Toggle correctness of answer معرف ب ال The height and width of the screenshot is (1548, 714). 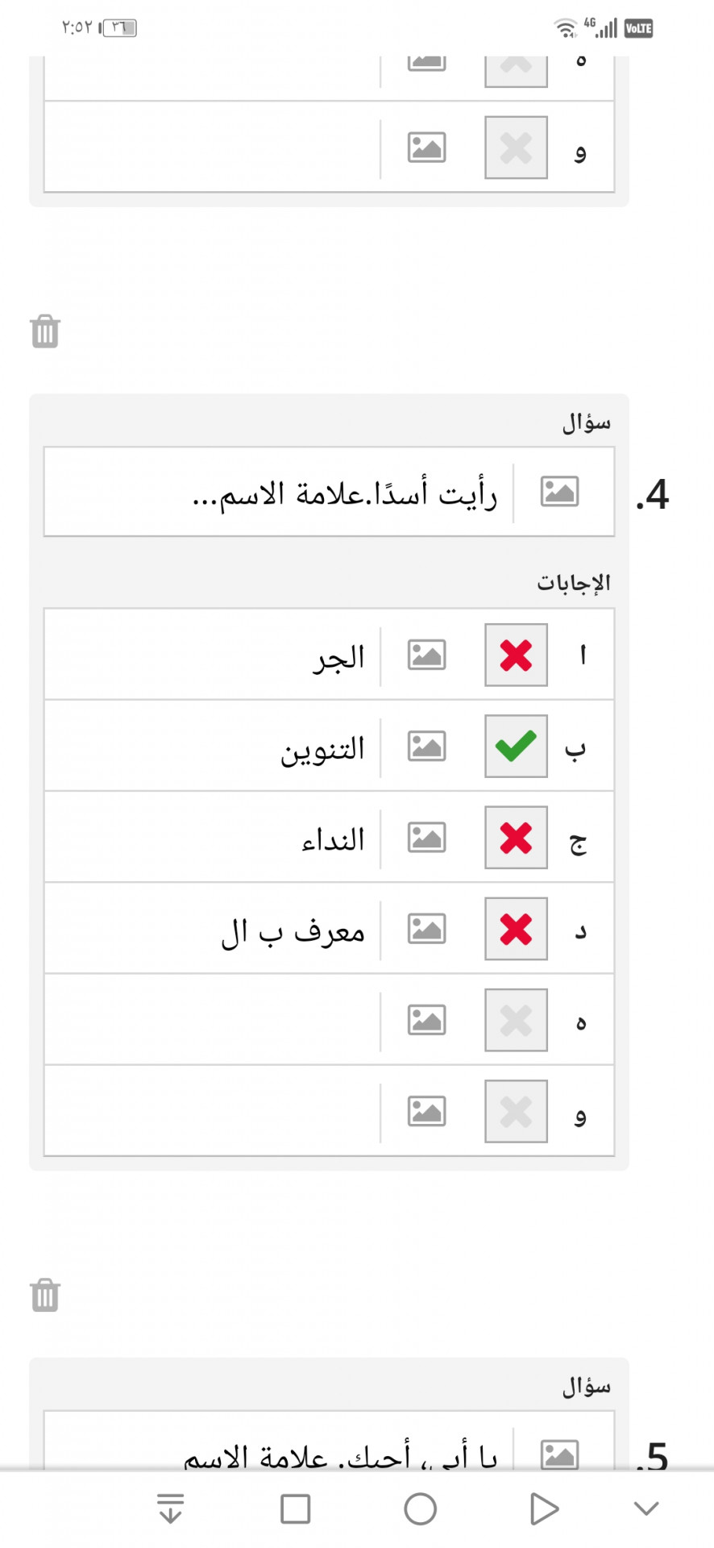[x=516, y=929]
